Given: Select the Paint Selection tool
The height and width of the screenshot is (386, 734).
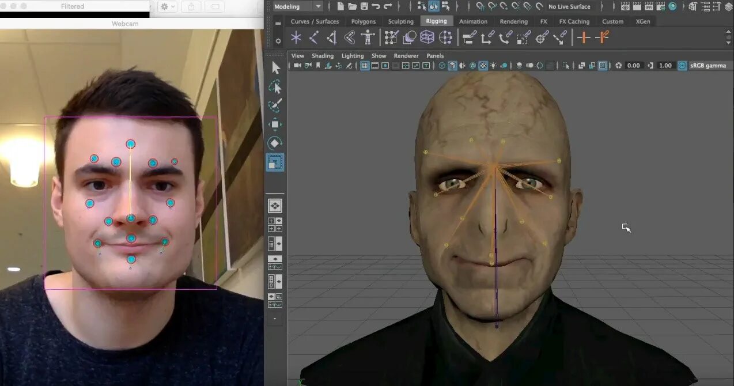Looking at the screenshot, I should coord(275,105).
